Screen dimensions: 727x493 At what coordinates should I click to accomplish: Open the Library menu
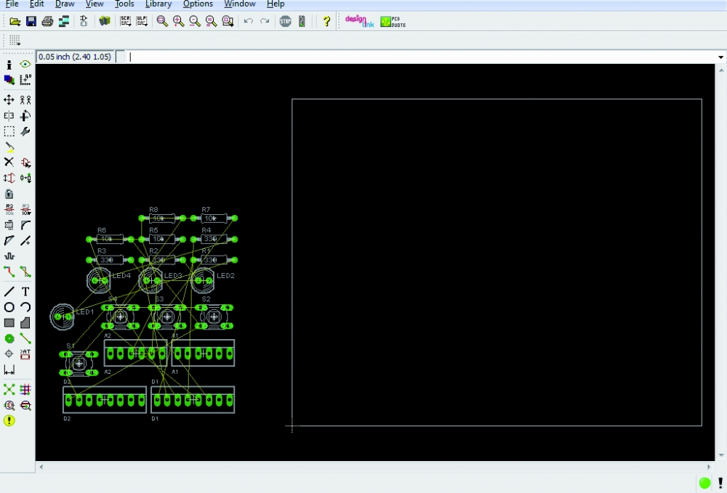(158, 4)
